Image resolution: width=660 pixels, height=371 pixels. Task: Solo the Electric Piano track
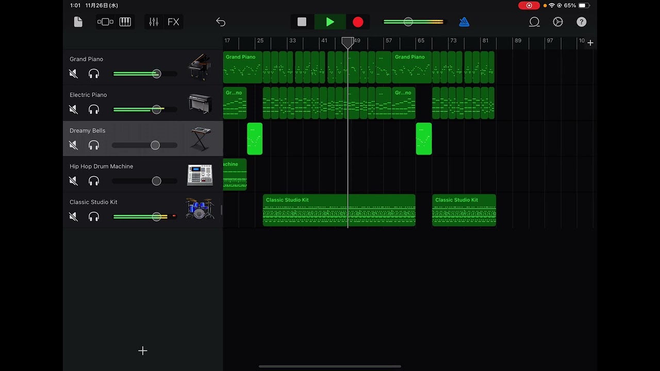[x=93, y=109]
